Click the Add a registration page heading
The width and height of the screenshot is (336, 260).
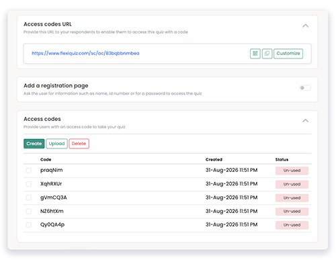click(x=56, y=86)
